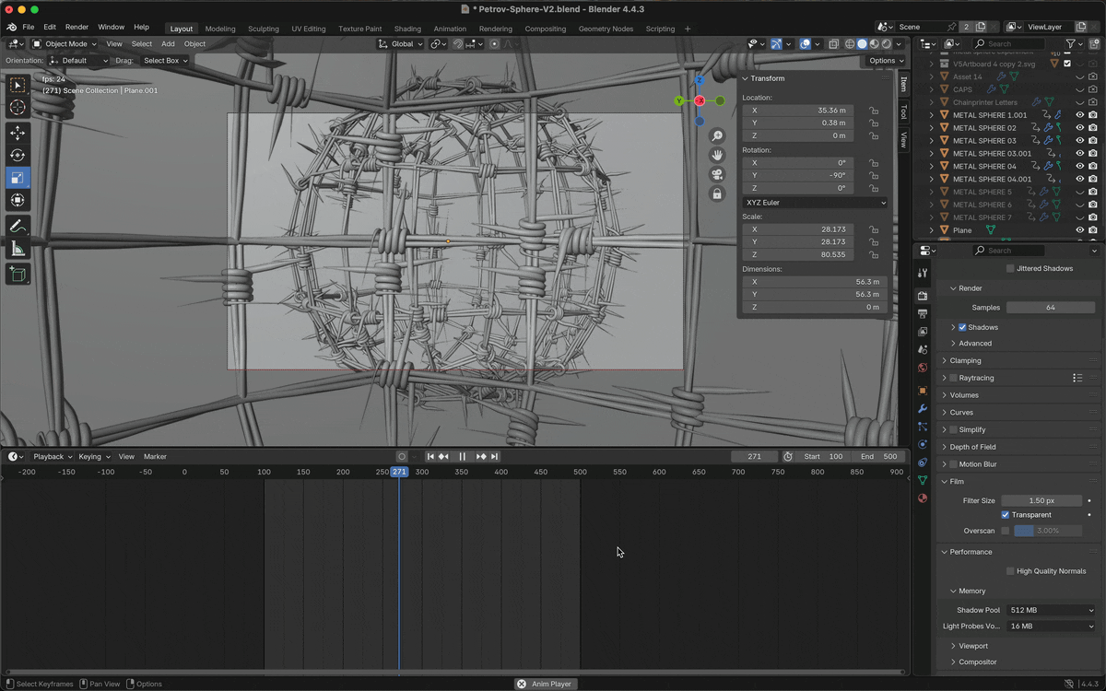Cancel the Anim Player in status bar

click(522, 684)
